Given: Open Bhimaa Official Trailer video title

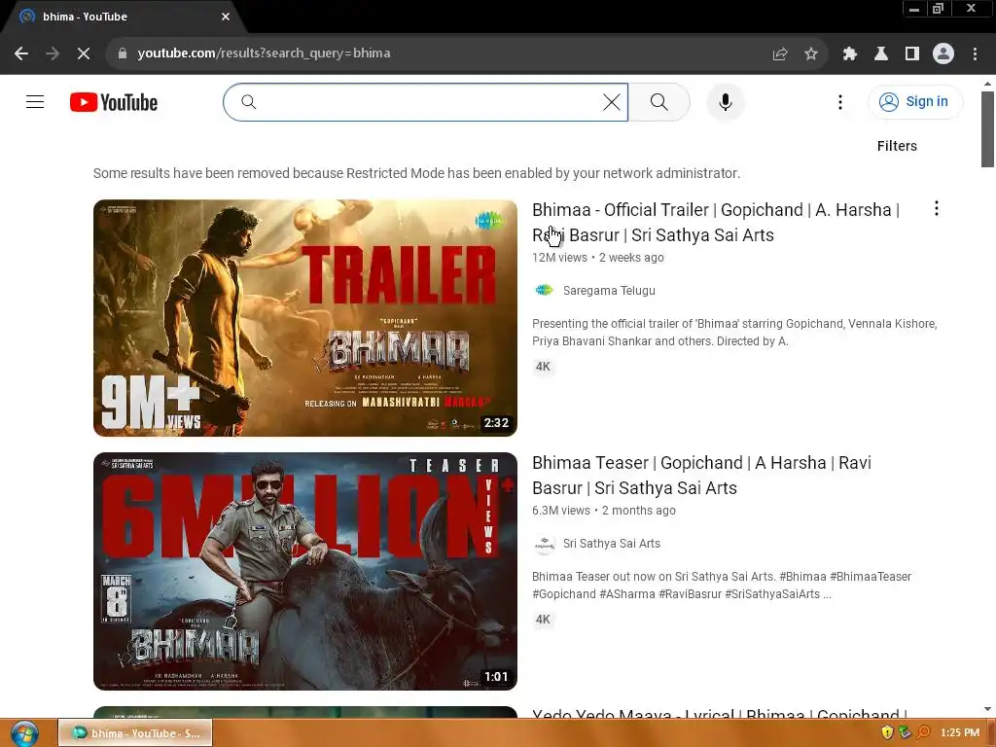Looking at the screenshot, I should pyautogui.click(x=716, y=223).
